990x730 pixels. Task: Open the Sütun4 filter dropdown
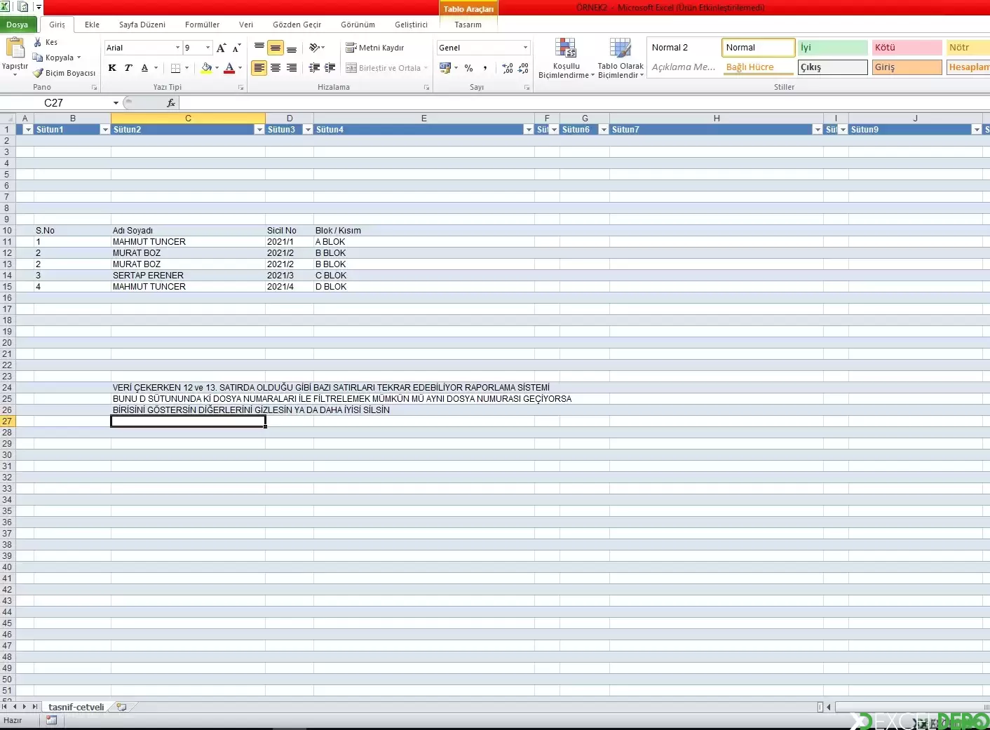[529, 130]
